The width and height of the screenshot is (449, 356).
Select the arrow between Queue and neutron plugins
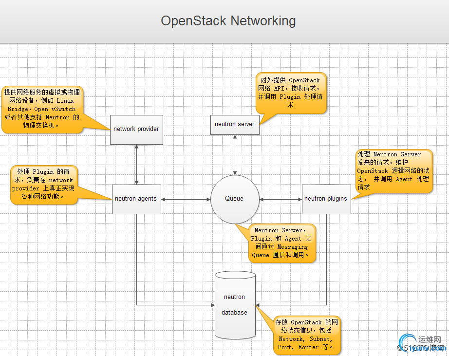pyautogui.click(x=281, y=199)
